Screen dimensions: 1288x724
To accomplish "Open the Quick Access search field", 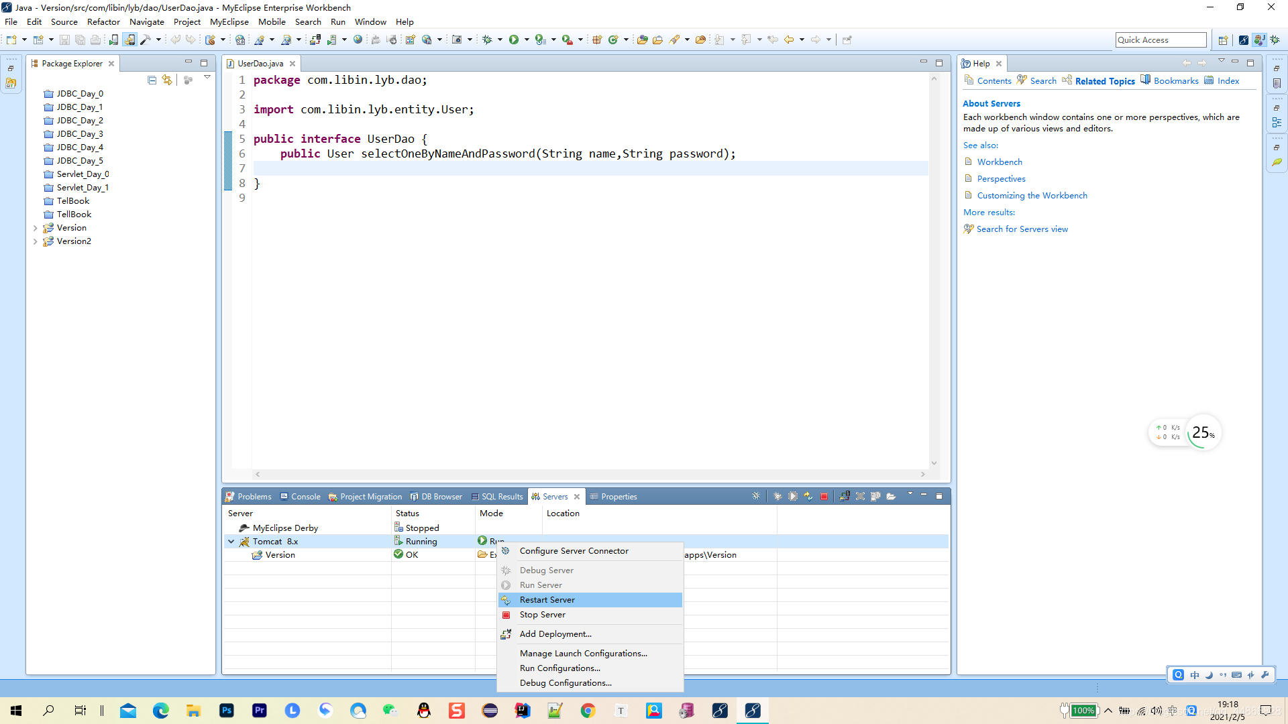I will (x=1160, y=39).
